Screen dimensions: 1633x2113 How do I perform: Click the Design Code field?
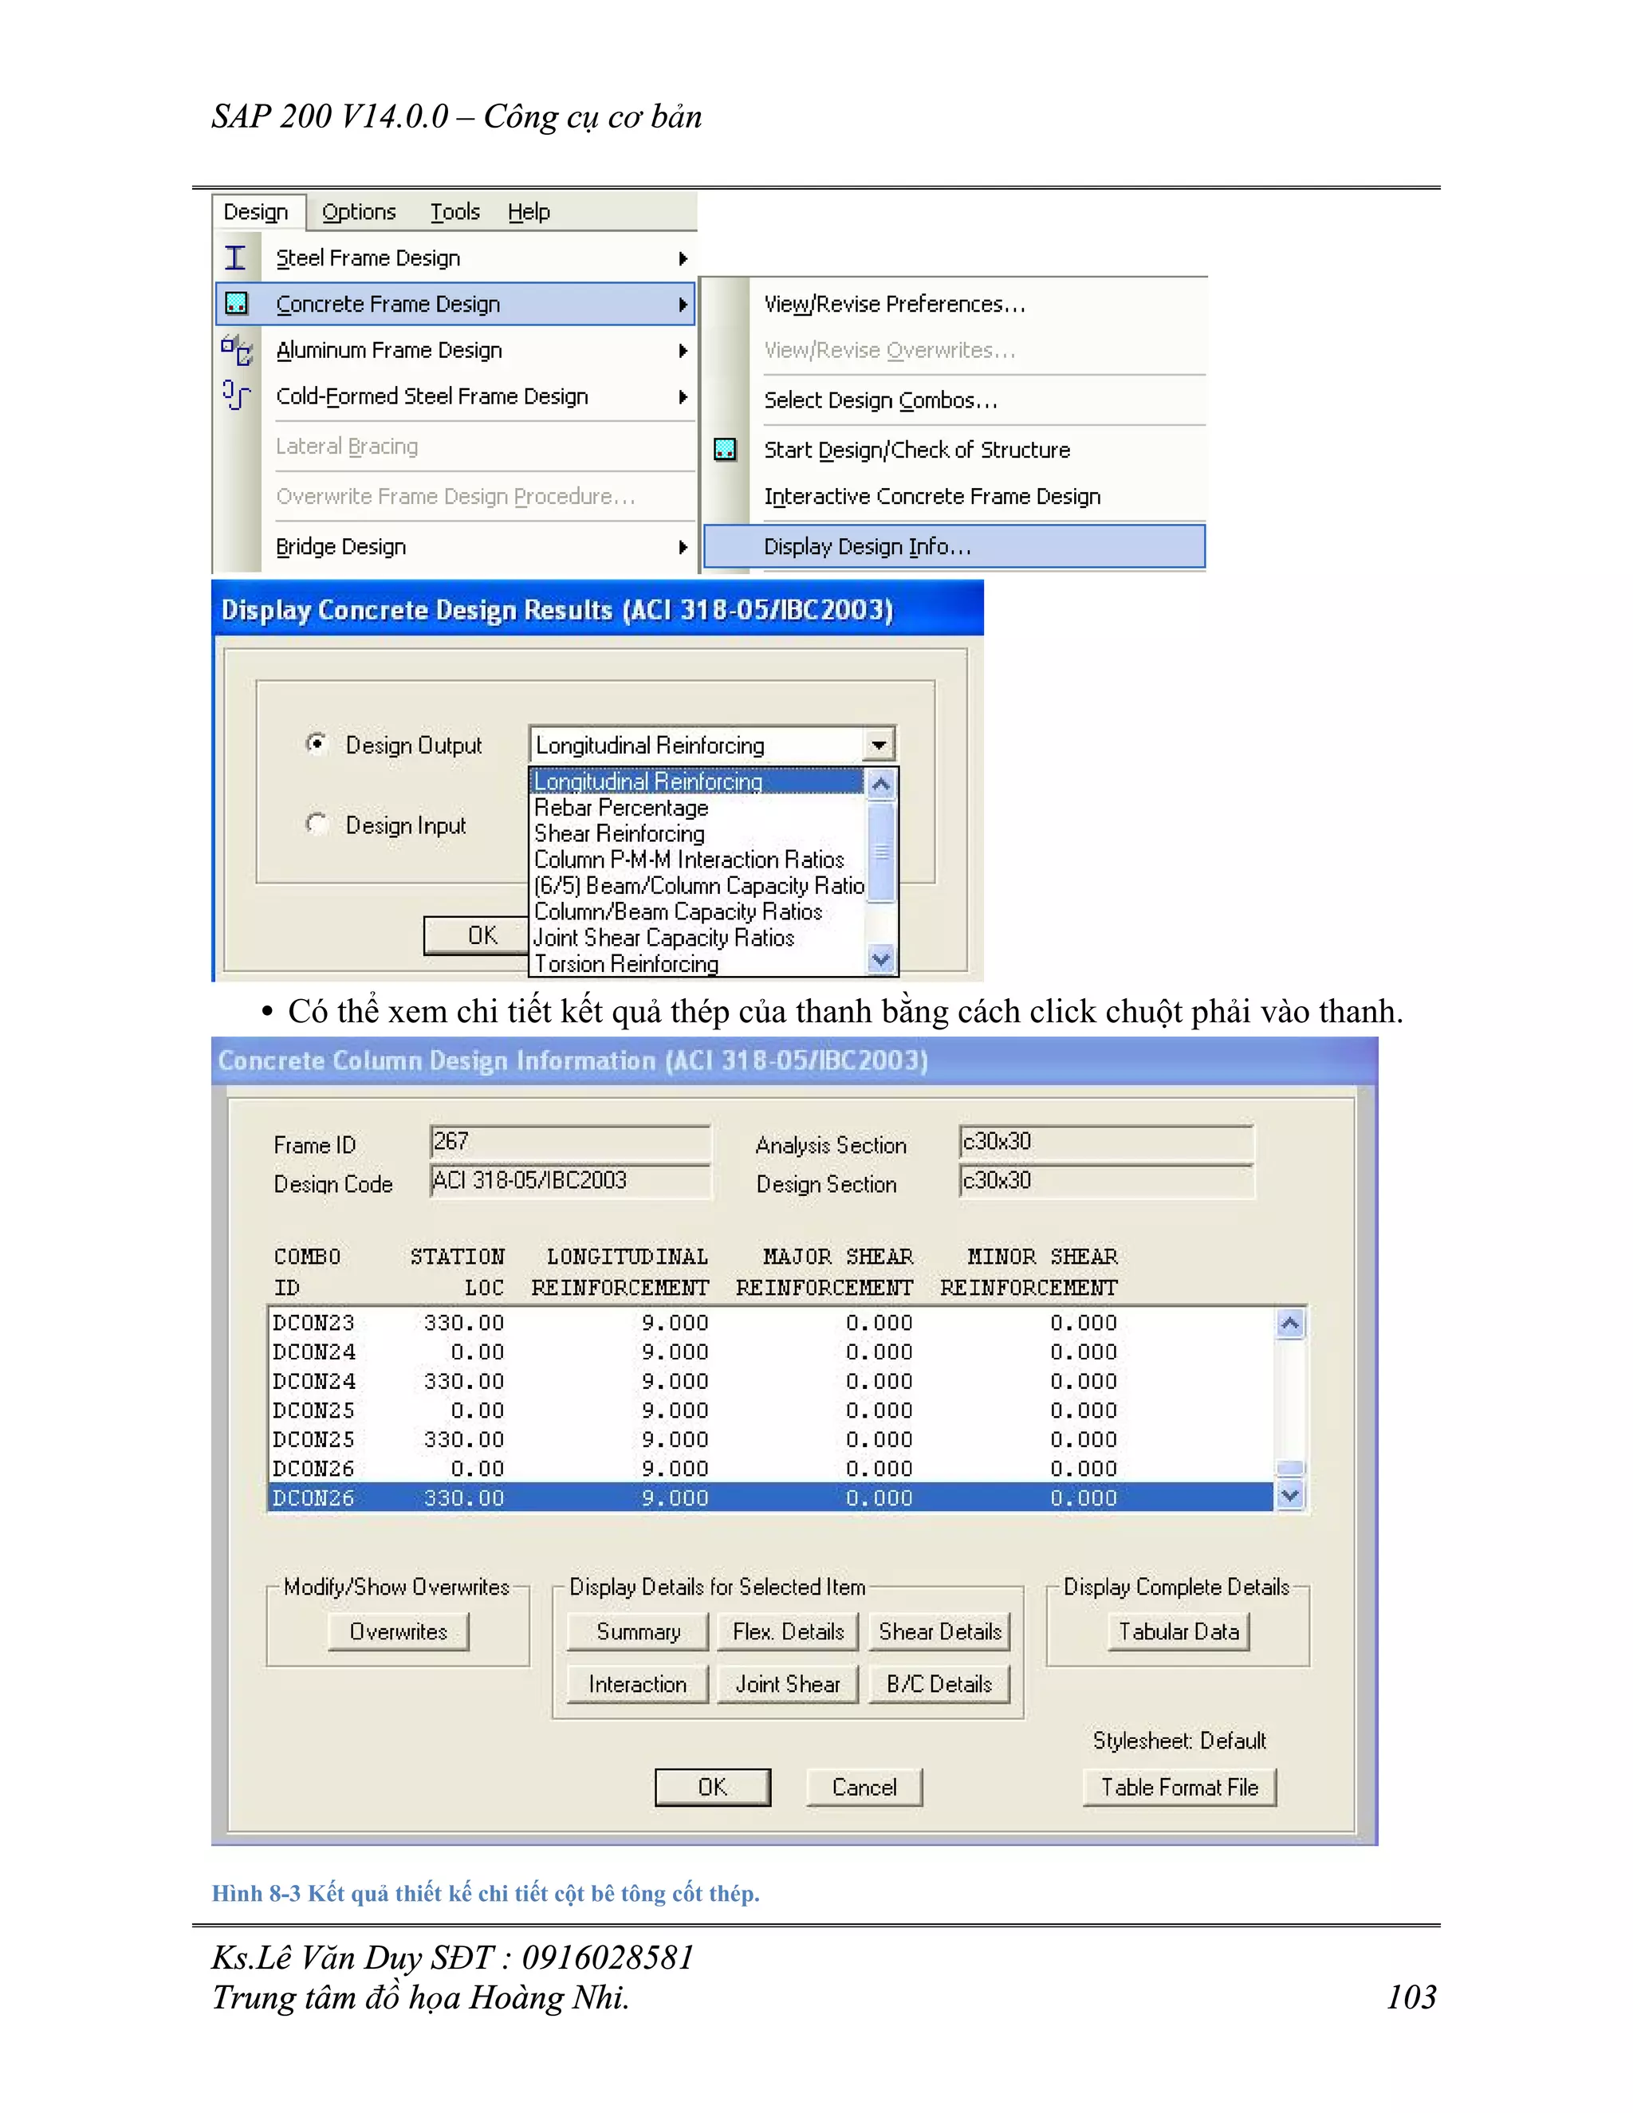[x=570, y=1182]
